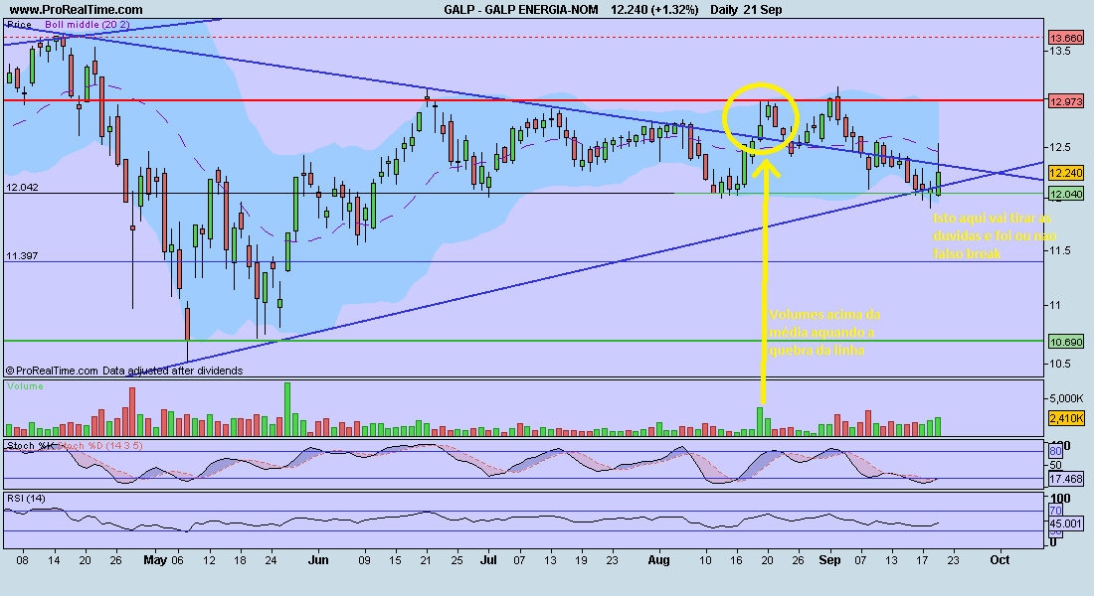Screen dimensions: 1094x596
Task: Click the 11.5 price axis value
Action: click(x=1060, y=250)
